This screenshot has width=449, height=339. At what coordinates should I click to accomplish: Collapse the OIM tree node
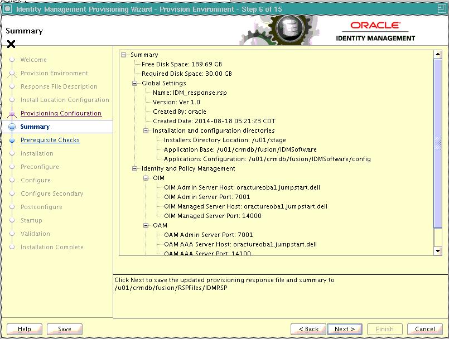click(146, 178)
